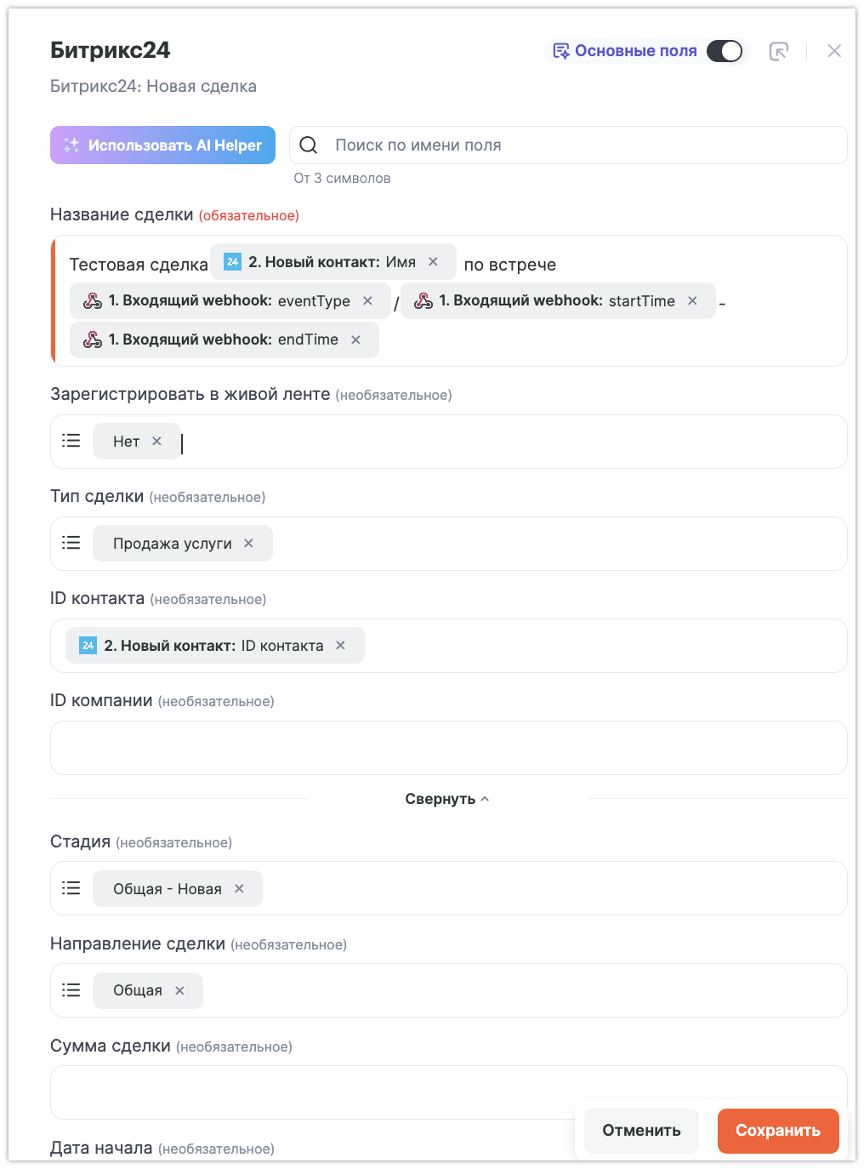Click Использовать AI Helper button
The image size is (864, 1169).
(162, 145)
